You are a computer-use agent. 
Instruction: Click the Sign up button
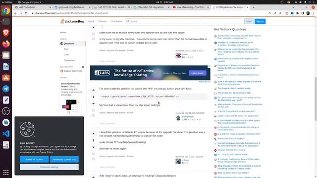260,21
